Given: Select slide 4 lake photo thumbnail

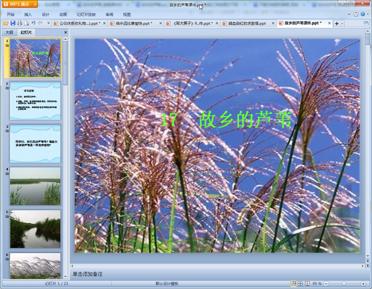Looking at the screenshot, I should pyautogui.click(x=35, y=186).
